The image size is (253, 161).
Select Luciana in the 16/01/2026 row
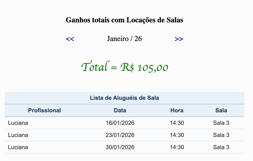tap(18, 123)
